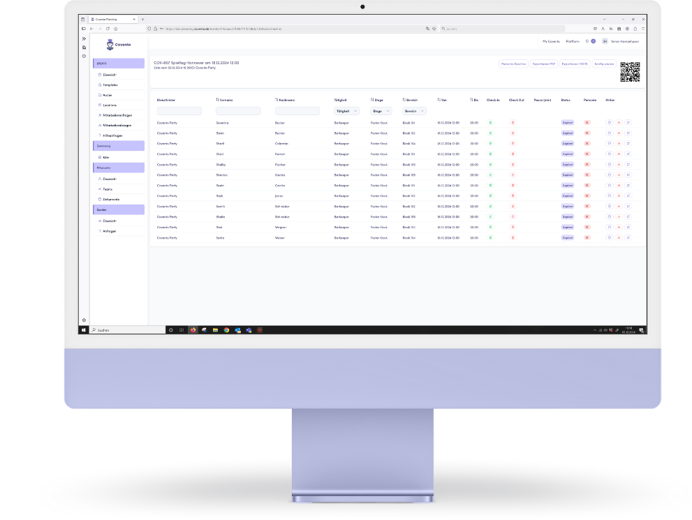The image size is (692, 520).
Task: Click the sort icon beside Vorname column
Action: point(218,100)
